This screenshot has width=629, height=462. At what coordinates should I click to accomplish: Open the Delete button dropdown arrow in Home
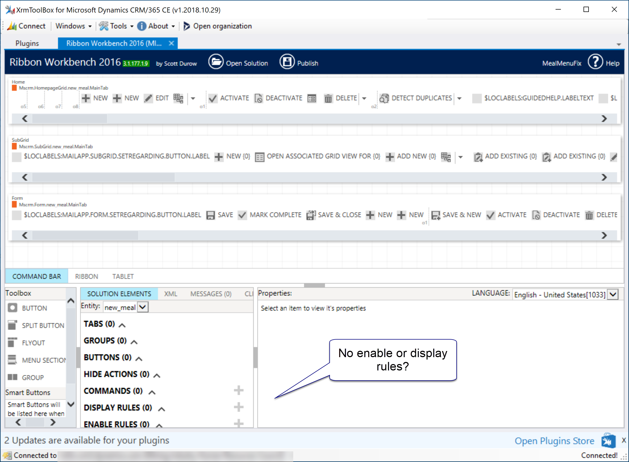[x=364, y=98]
